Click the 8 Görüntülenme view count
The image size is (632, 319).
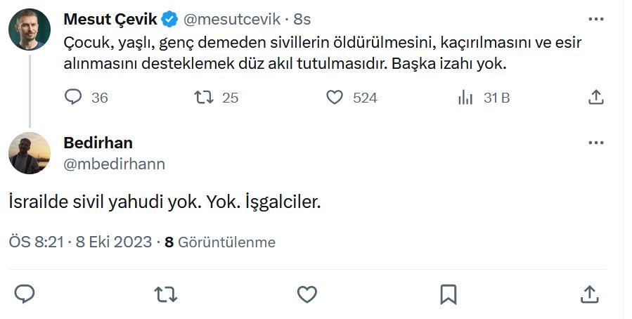(220, 242)
